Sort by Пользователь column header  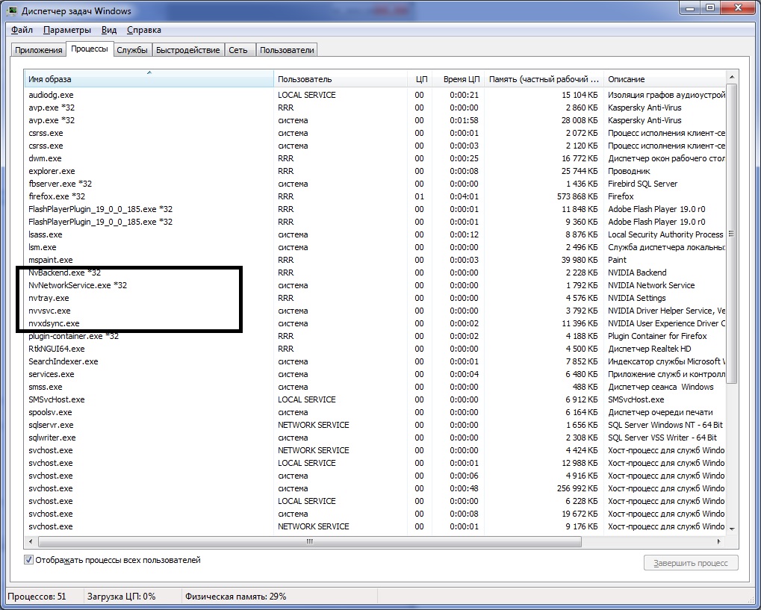pyautogui.click(x=341, y=79)
